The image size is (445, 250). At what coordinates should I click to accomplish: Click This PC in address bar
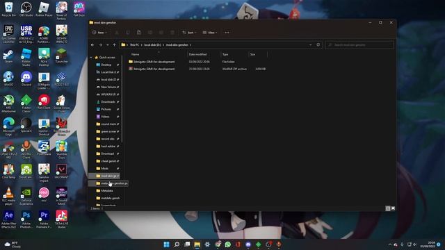[x=134, y=44]
